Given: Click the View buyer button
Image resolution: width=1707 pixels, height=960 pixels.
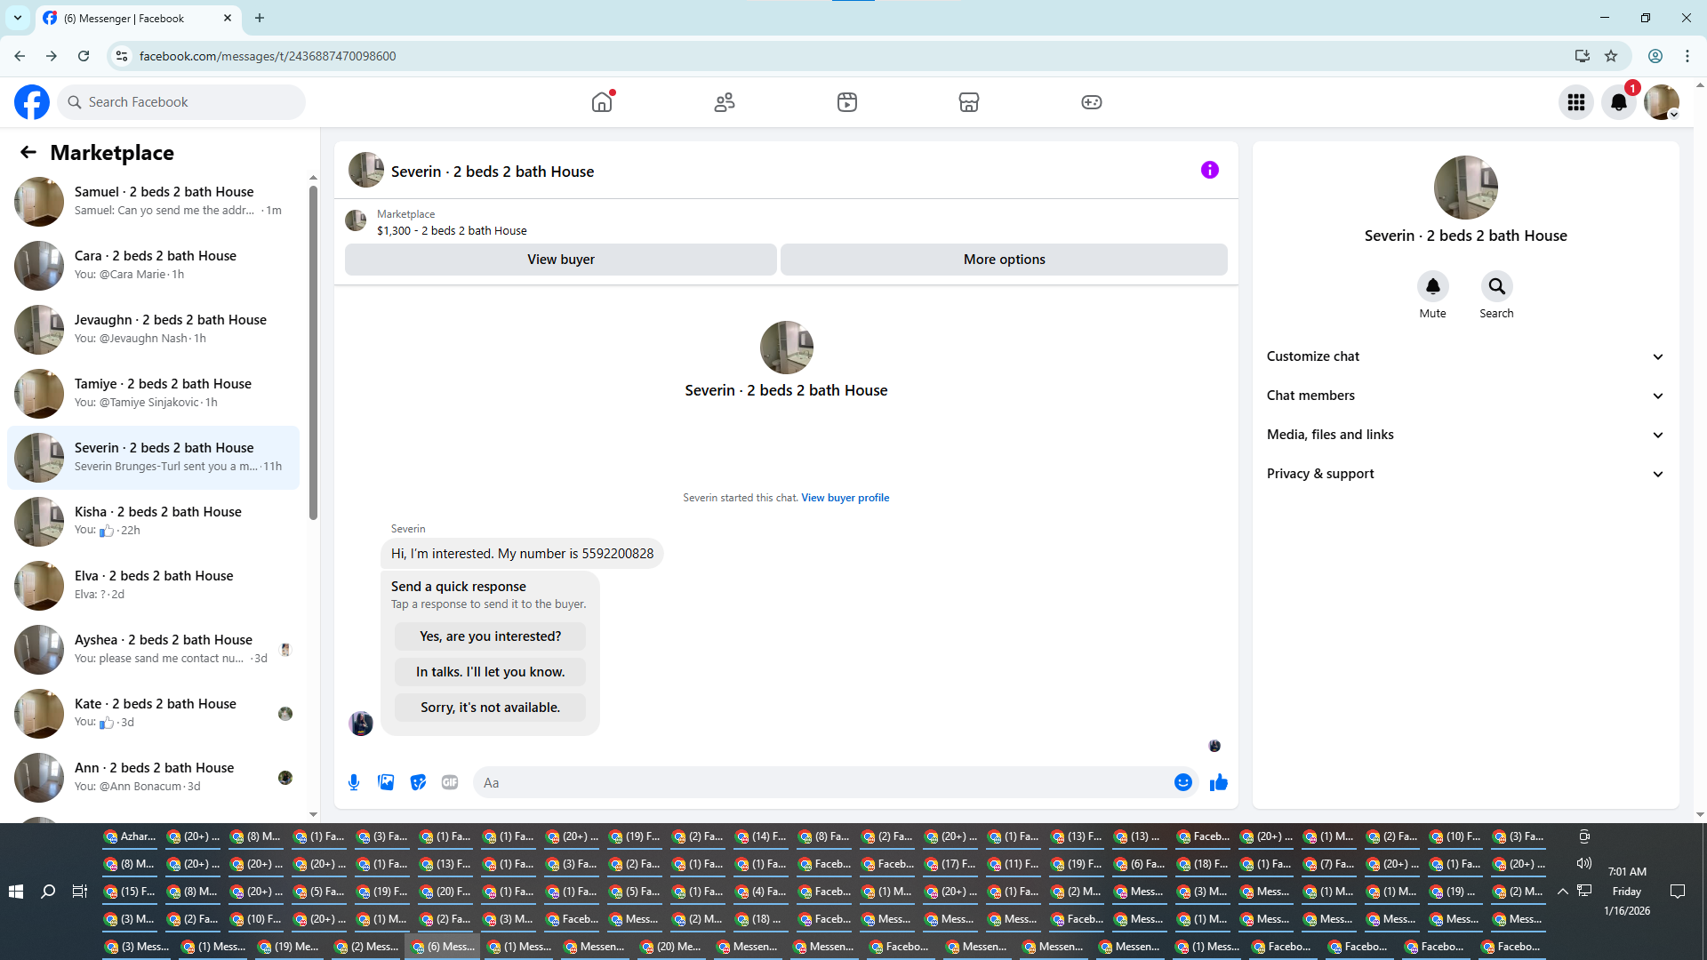Looking at the screenshot, I should pos(560,260).
